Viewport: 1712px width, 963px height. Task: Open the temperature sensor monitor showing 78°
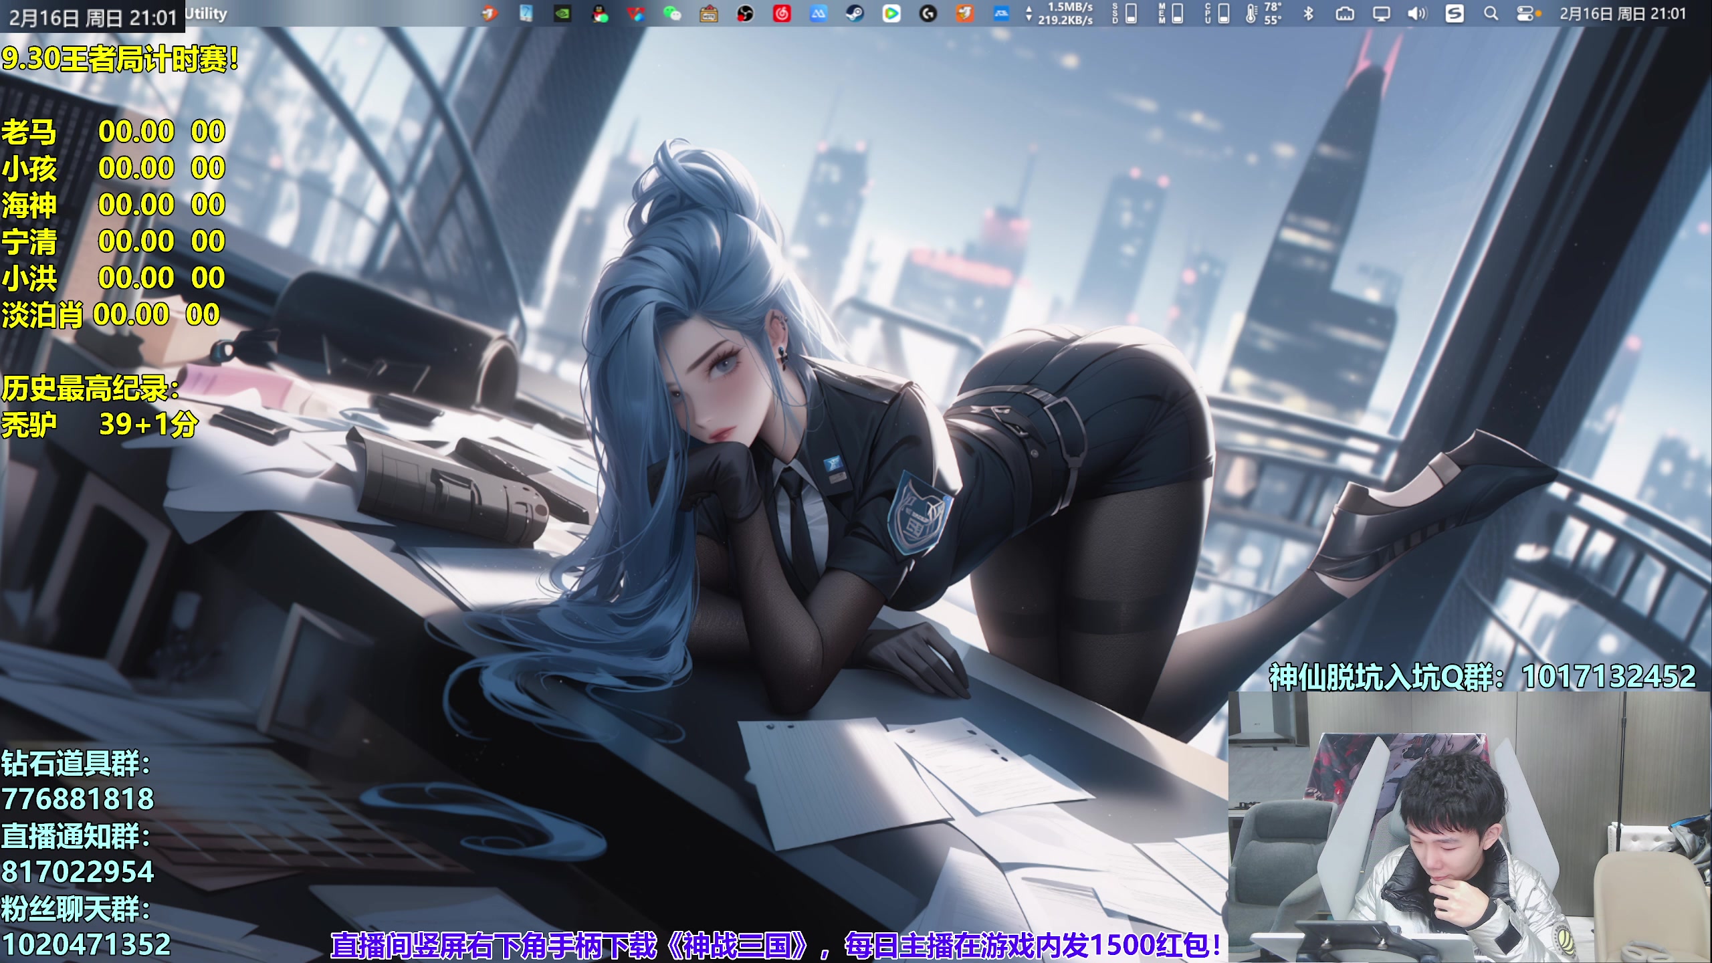coord(1263,13)
